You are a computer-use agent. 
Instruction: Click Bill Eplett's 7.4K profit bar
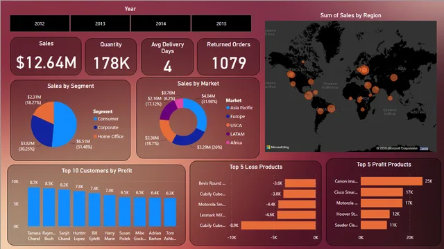[94, 210]
